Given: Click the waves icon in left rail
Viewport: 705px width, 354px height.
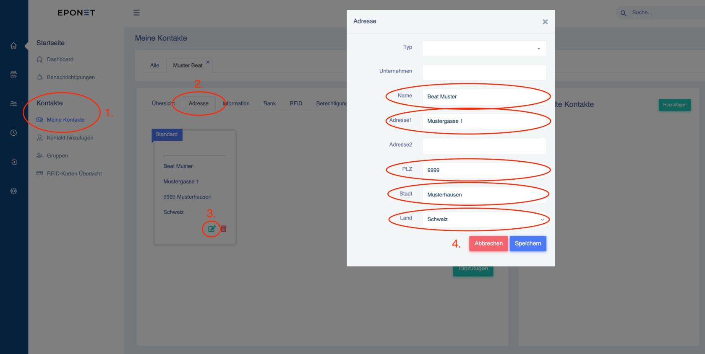Looking at the screenshot, I should [x=13, y=103].
